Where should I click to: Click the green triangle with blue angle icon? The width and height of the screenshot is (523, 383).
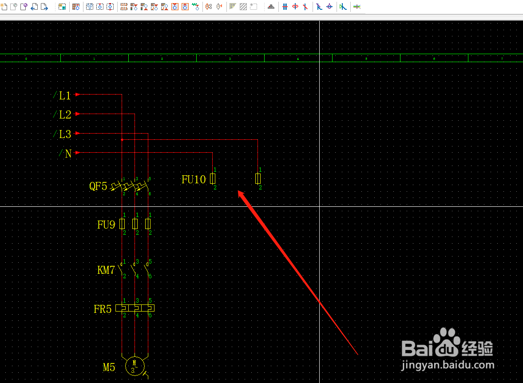pyautogui.click(x=343, y=7)
